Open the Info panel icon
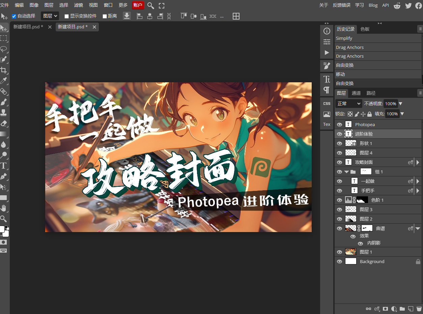Viewport: 423px width, 314px height. click(x=327, y=31)
